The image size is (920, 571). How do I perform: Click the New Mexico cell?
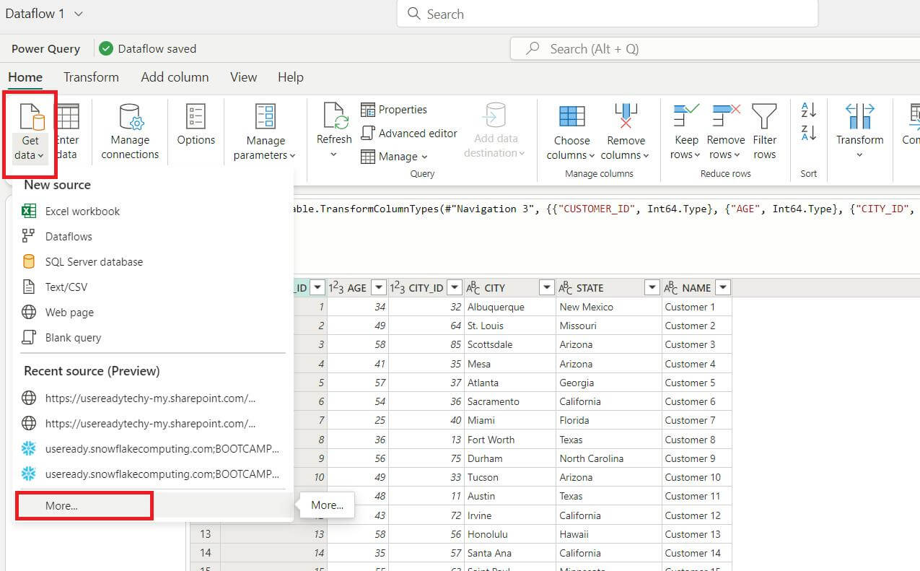click(x=609, y=307)
